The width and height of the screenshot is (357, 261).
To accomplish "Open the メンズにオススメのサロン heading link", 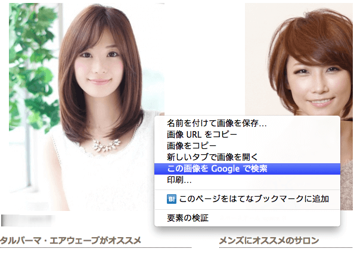I will click(269, 241).
